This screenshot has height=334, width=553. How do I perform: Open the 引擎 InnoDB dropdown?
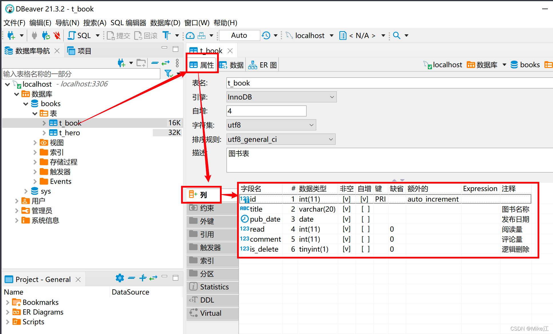click(281, 97)
